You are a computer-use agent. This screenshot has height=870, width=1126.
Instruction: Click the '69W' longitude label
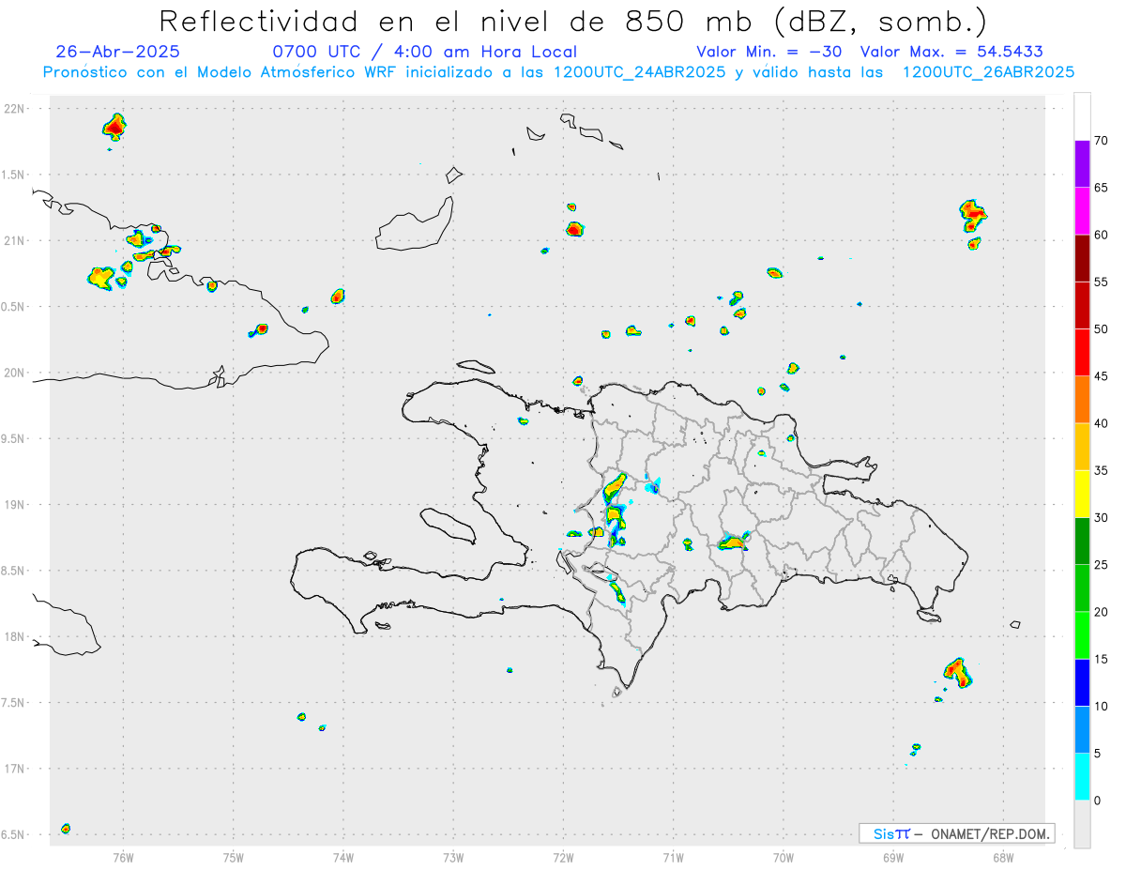click(893, 857)
